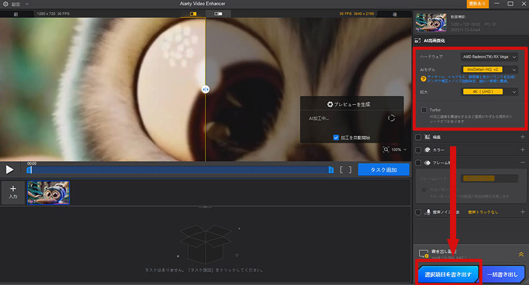Click the orange 更新あり update button
Image resolution: width=529 pixels, height=285 pixels.
pos(477,4)
